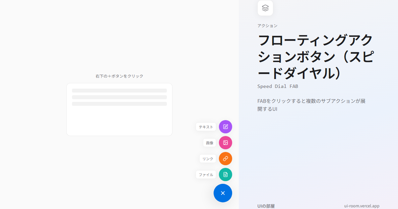Viewport: 398px width, 209px height.
Task: Select the テキスト label chip
Action: coord(206,127)
